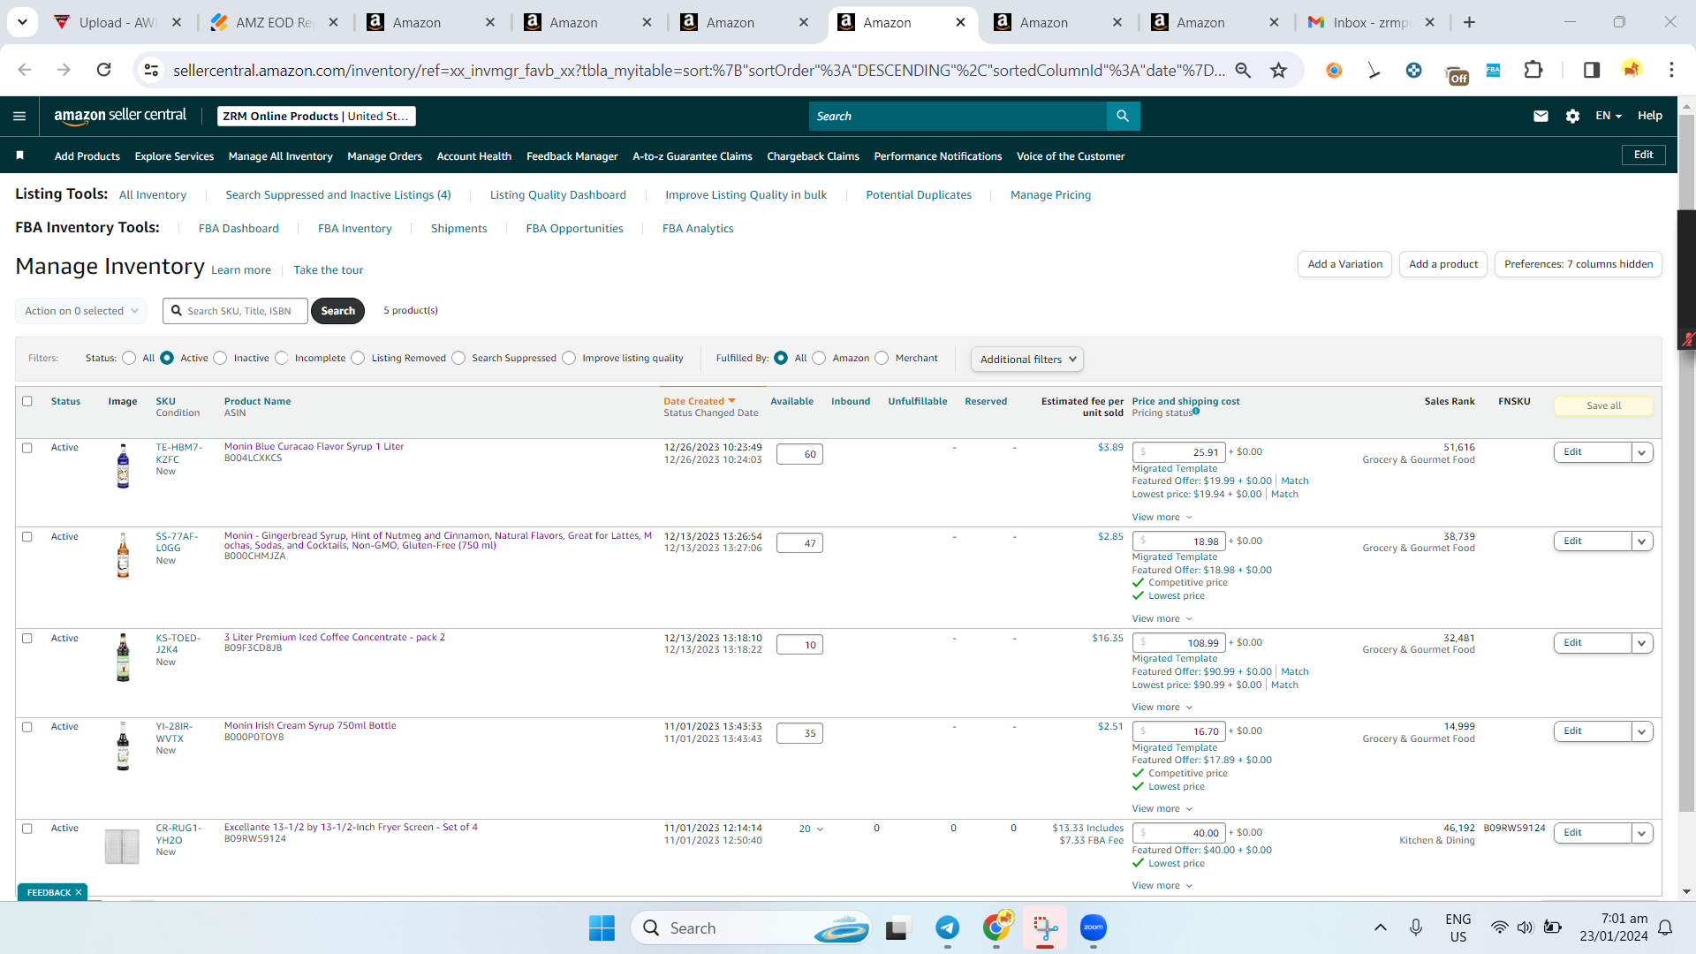
Task: Switch to the Inbox Gmail tab
Action: pos(1371,23)
